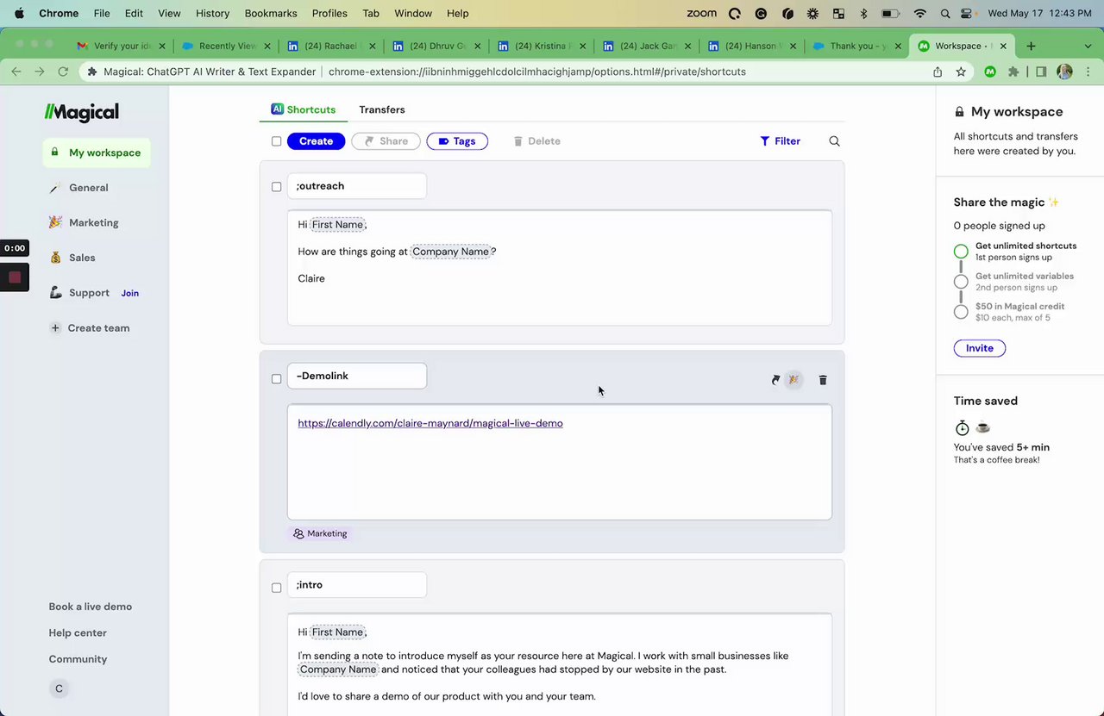The image size is (1104, 716).
Task: Open the History menu
Action: coord(212,13)
